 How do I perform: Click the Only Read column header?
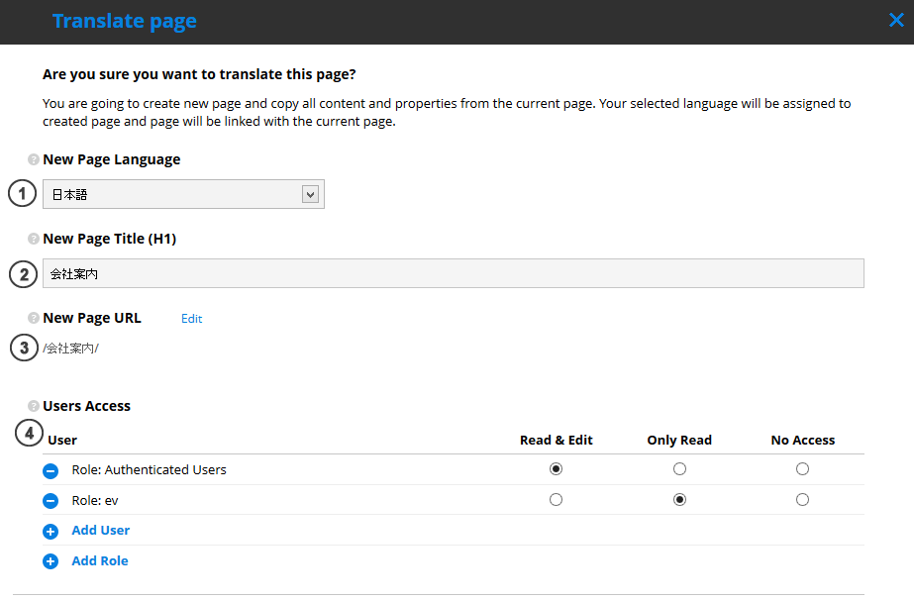click(679, 441)
